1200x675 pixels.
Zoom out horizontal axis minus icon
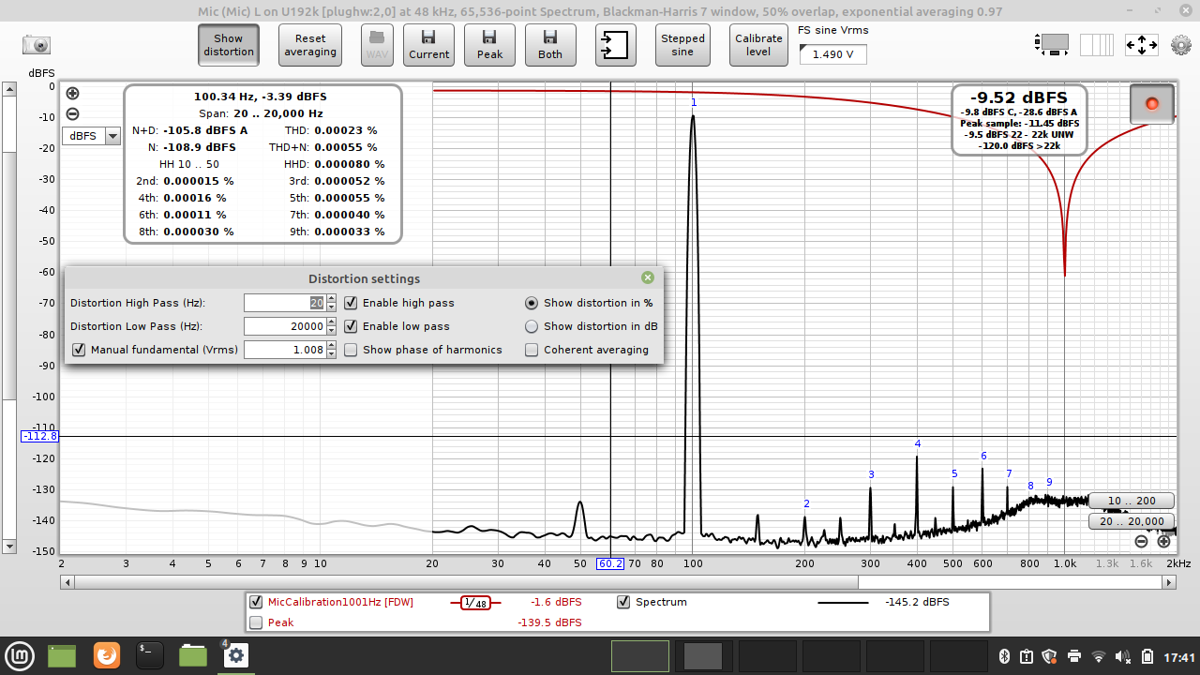[1141, 541]
